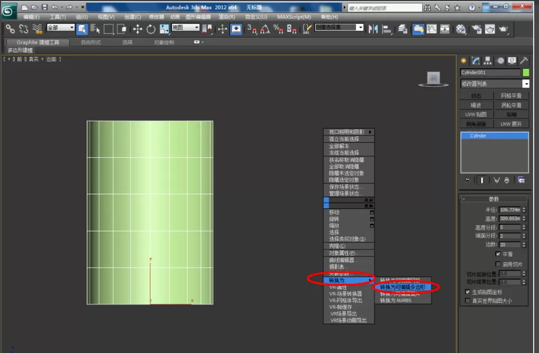Open the 修改器列表 dropdown

coord(494,84)
